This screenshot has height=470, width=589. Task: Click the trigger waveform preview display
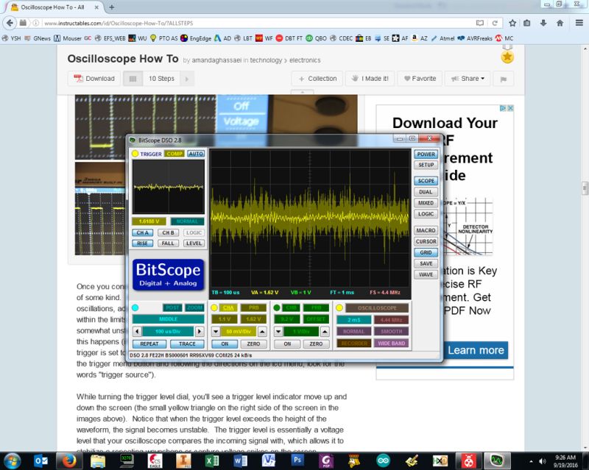click(169, 187)
